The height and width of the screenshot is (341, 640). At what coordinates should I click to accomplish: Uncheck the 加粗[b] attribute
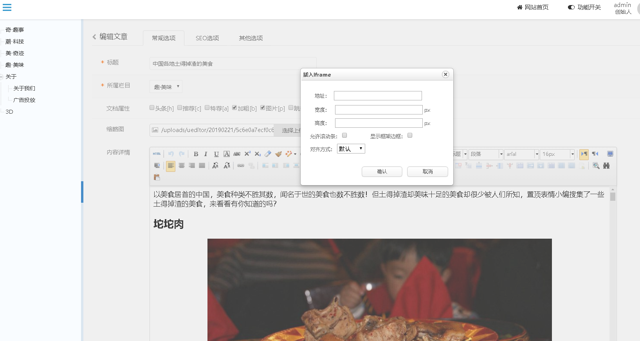coord(234,108)
